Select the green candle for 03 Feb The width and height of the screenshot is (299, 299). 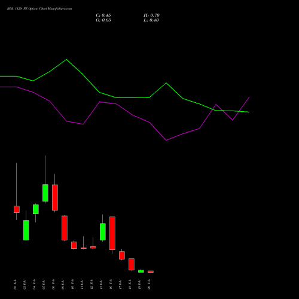[x=26, y=230]
